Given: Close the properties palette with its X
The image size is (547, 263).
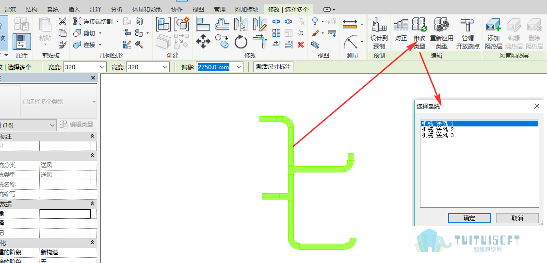Looking at the screenshot, I should [x=93, y=78].
